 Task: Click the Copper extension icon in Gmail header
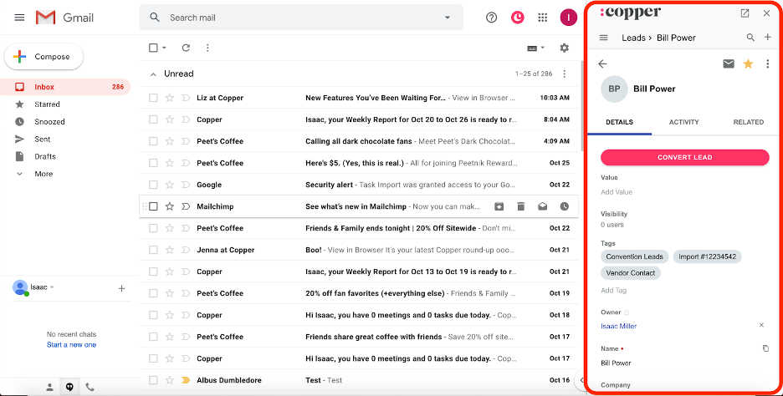(x=517, y=18)
